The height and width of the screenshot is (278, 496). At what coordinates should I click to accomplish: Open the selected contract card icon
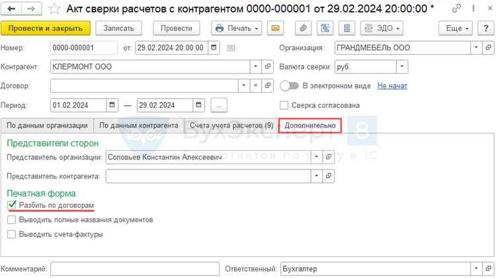tap(268, 86)
